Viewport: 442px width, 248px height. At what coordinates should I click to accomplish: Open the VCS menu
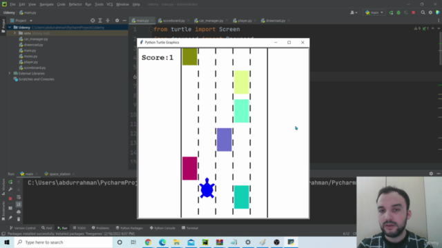click(x=110, y=4)
